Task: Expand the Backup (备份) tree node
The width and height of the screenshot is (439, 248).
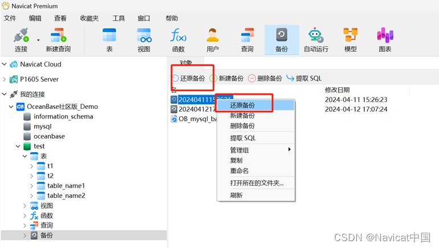Action: pos(25,235)
